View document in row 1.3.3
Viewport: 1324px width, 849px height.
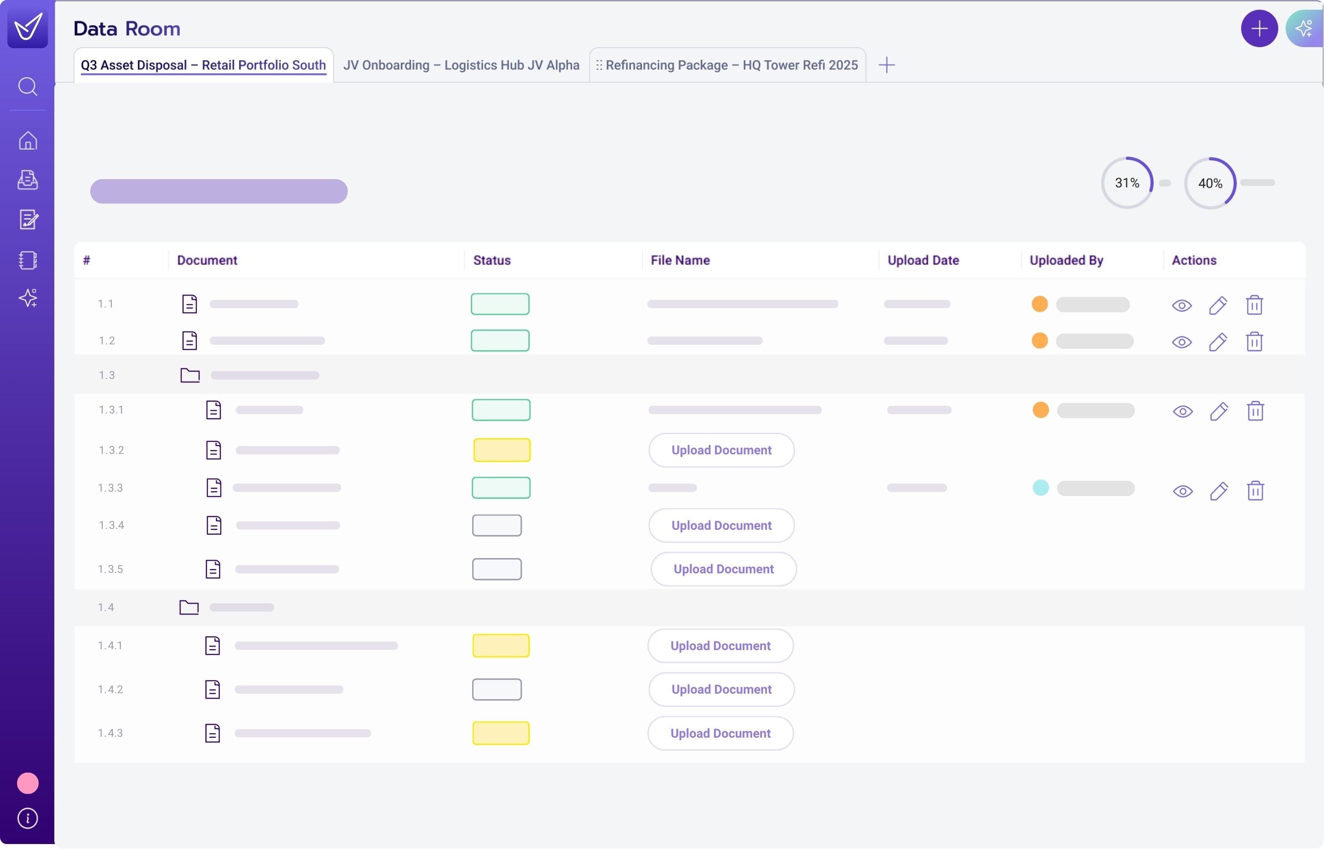(x=1183, y=491)
